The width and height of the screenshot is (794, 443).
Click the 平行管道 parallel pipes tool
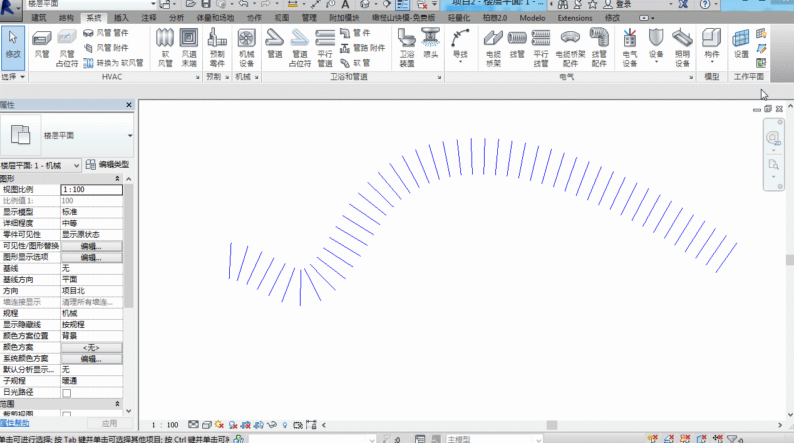tap(325, 48)
